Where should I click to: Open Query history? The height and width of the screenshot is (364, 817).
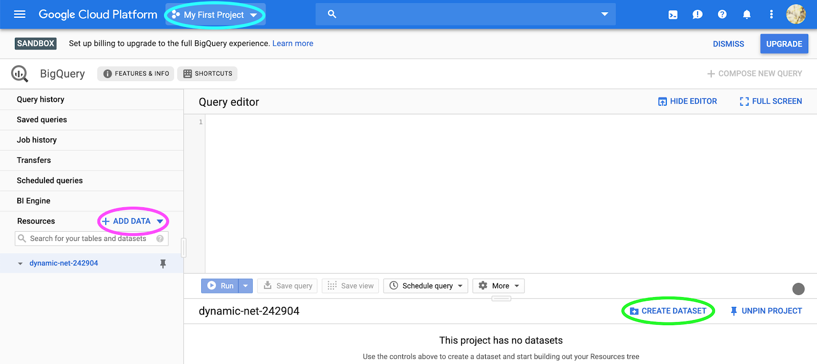click(92, 100)
